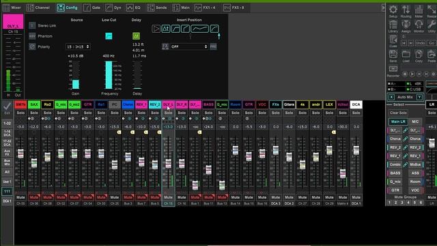Viewport: 437px width, 246px height.
Task: Select M/C in the Select panel
Action: (415, 122)
